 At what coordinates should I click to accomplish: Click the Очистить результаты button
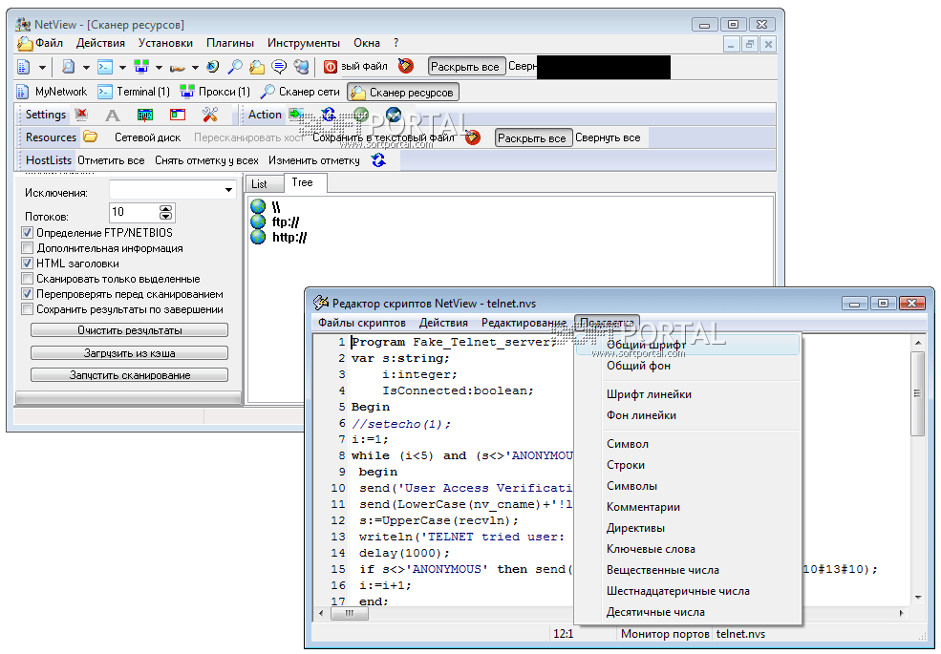coord(130,330)
